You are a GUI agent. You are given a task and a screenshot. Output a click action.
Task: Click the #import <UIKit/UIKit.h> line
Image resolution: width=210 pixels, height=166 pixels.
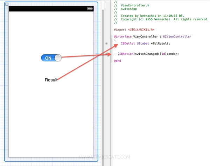[x=134, y=29]
